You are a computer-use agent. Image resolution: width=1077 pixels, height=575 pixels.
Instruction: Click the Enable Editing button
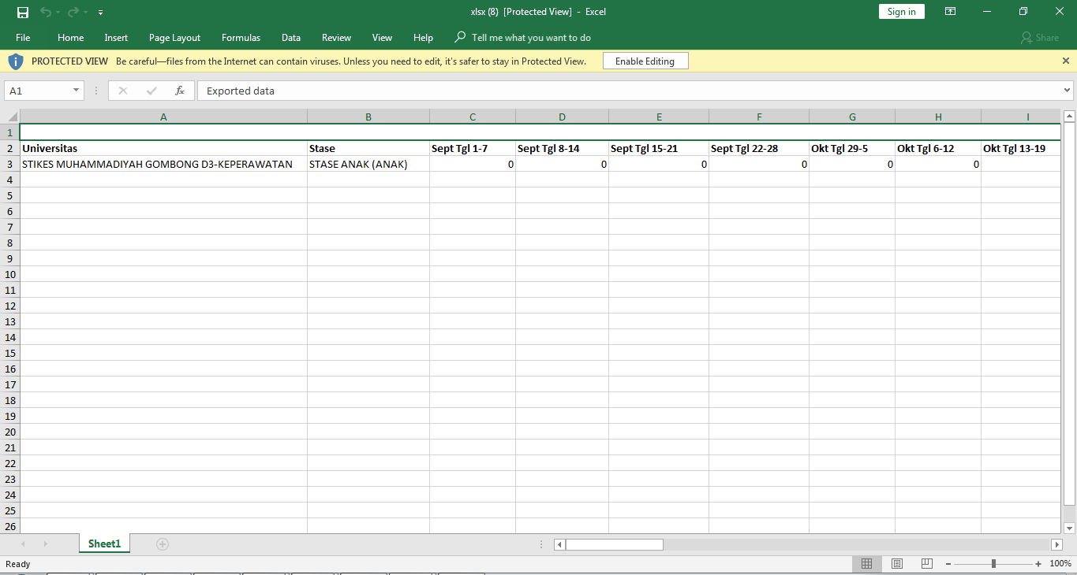[x=645, y=61]
